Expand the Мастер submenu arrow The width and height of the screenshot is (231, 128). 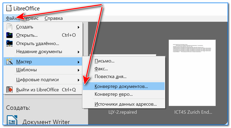point(79,62)
